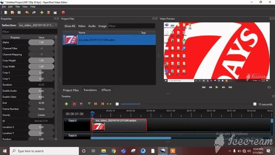275x155 pixels.
Task: Select ice_video webm file in Project Files
Action: (109, 40)
